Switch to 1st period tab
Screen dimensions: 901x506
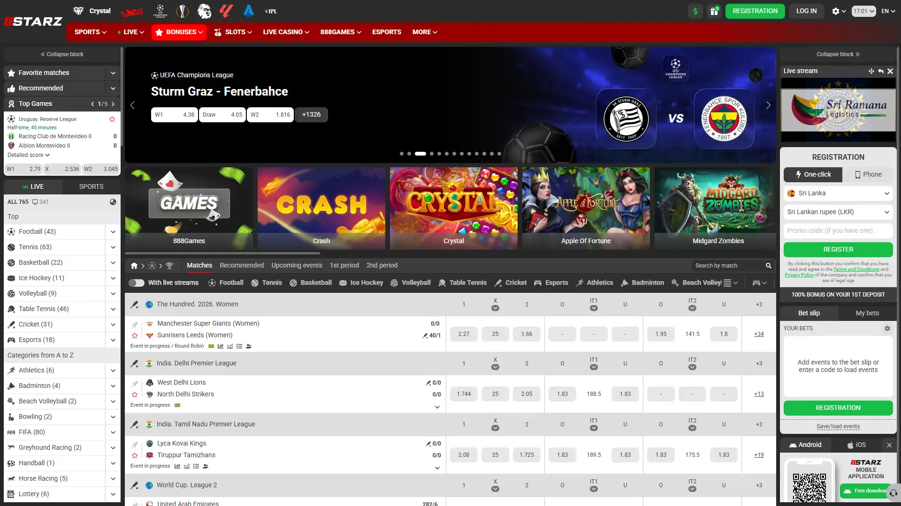coord(344,266)
